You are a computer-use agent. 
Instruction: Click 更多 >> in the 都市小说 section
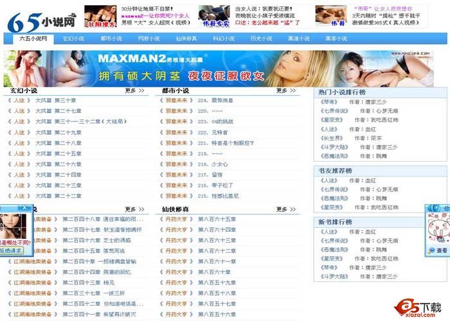286,91
